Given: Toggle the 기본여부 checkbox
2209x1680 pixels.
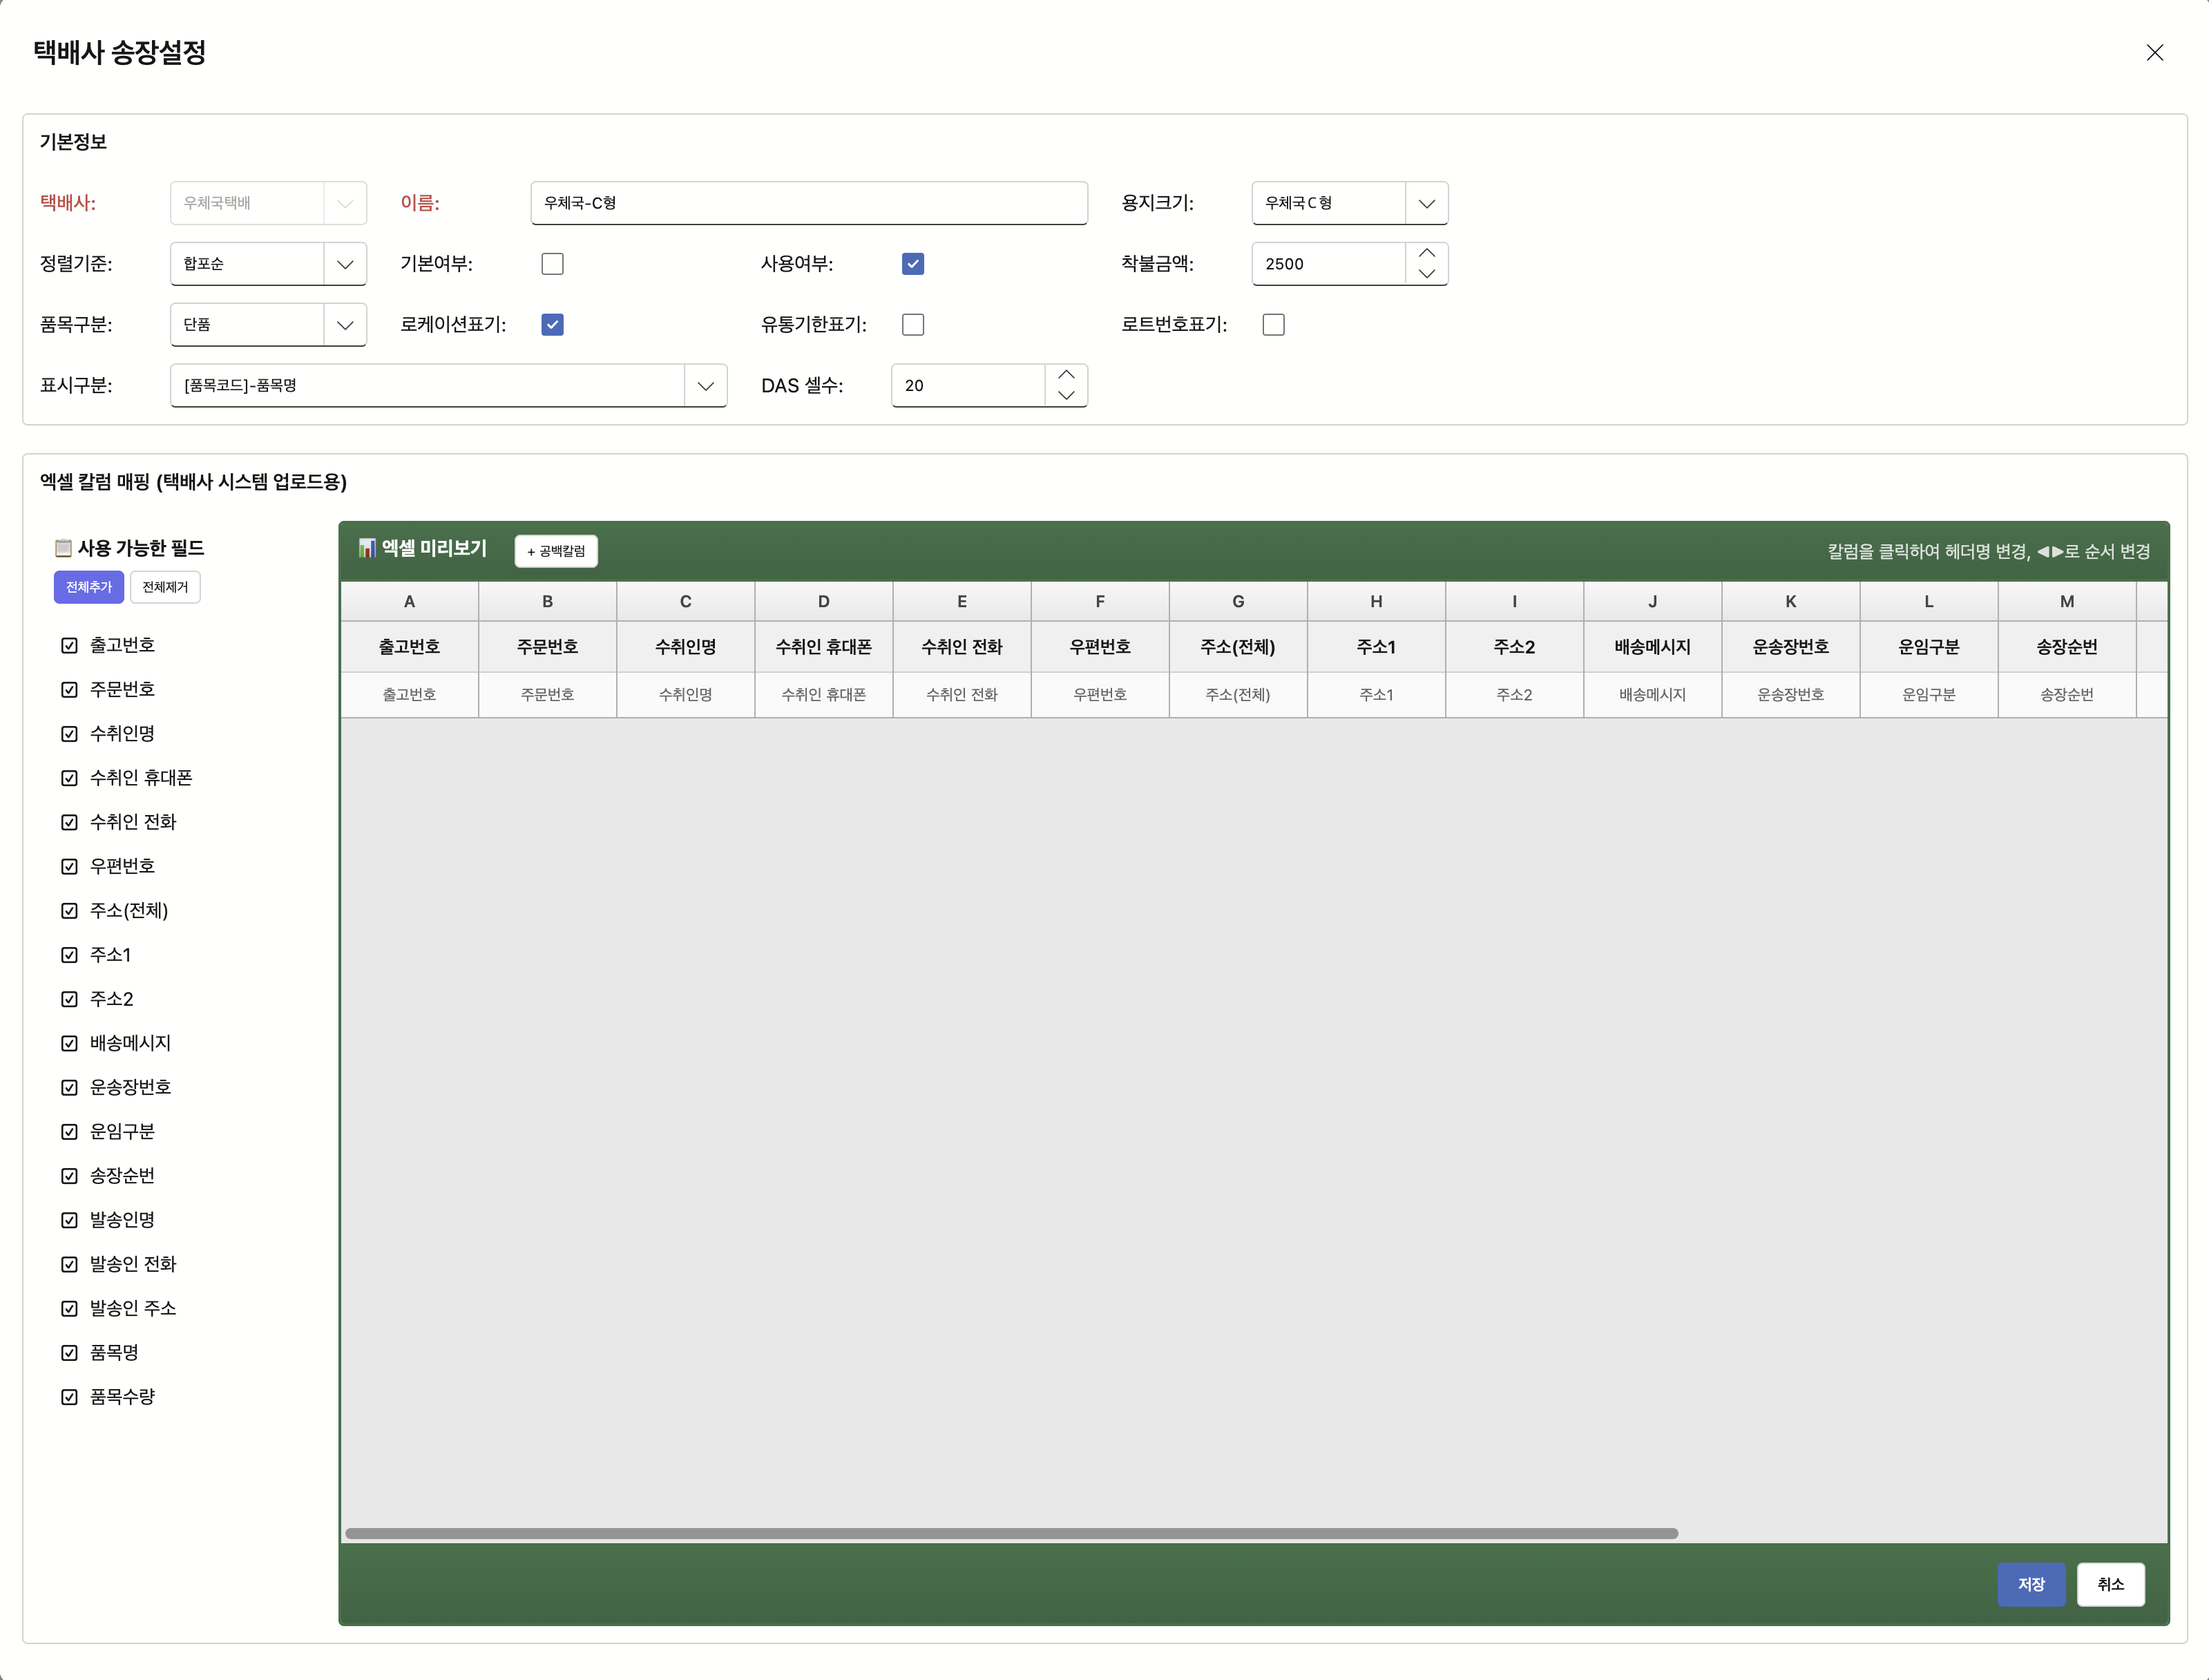Looking at the screenshot, I should point(552,264).
